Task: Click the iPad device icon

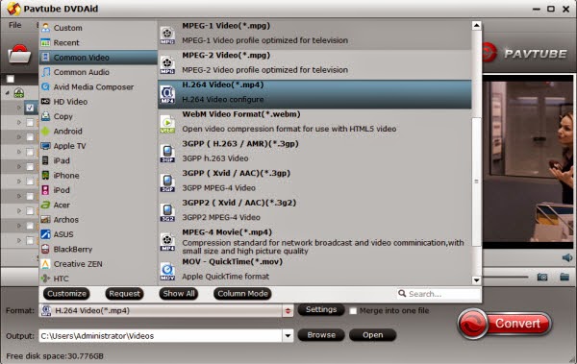Action: 45,160
